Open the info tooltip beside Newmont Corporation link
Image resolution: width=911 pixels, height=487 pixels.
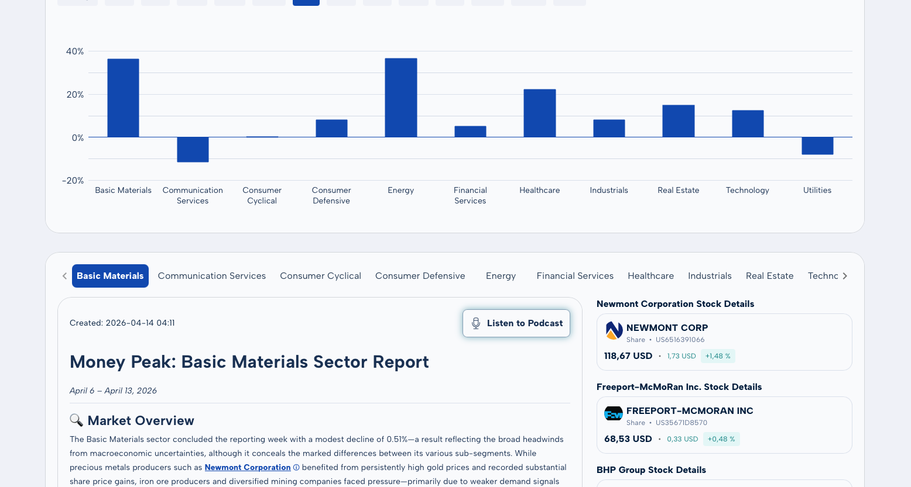pos(297,467)
